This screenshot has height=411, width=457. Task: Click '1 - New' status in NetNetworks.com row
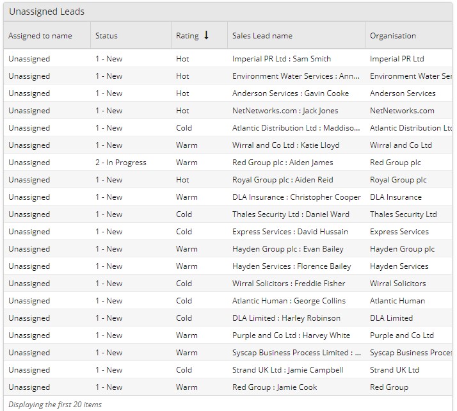click(x=109, y=111)
